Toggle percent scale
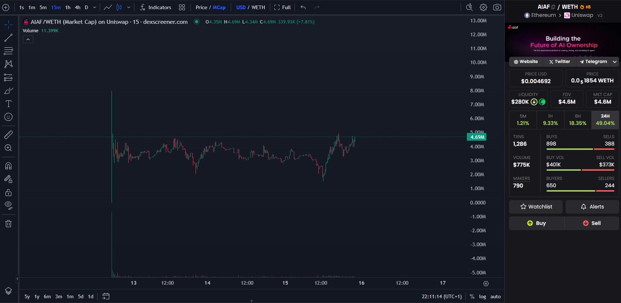Image resolution: width=621 pixels, height=303 pixels. tap(472, 296)
